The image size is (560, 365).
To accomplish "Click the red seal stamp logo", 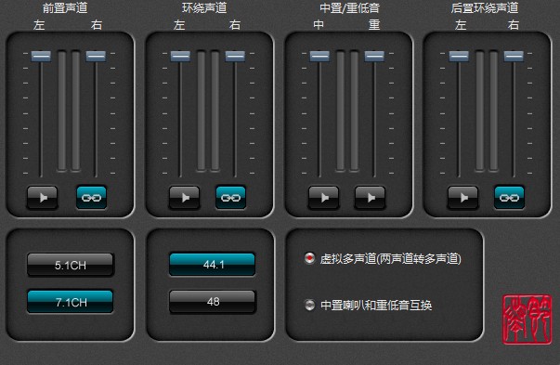I will click(x=527, y=319).
